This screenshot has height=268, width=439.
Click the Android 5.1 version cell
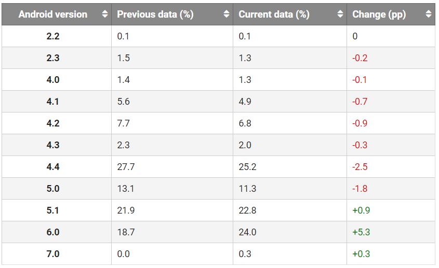pyautogui.click(x=53, y=210)
